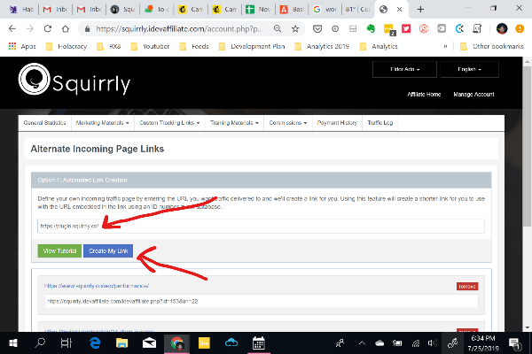
Task: Open the Development Plan bookmark folder
Action: click(252, 46)
